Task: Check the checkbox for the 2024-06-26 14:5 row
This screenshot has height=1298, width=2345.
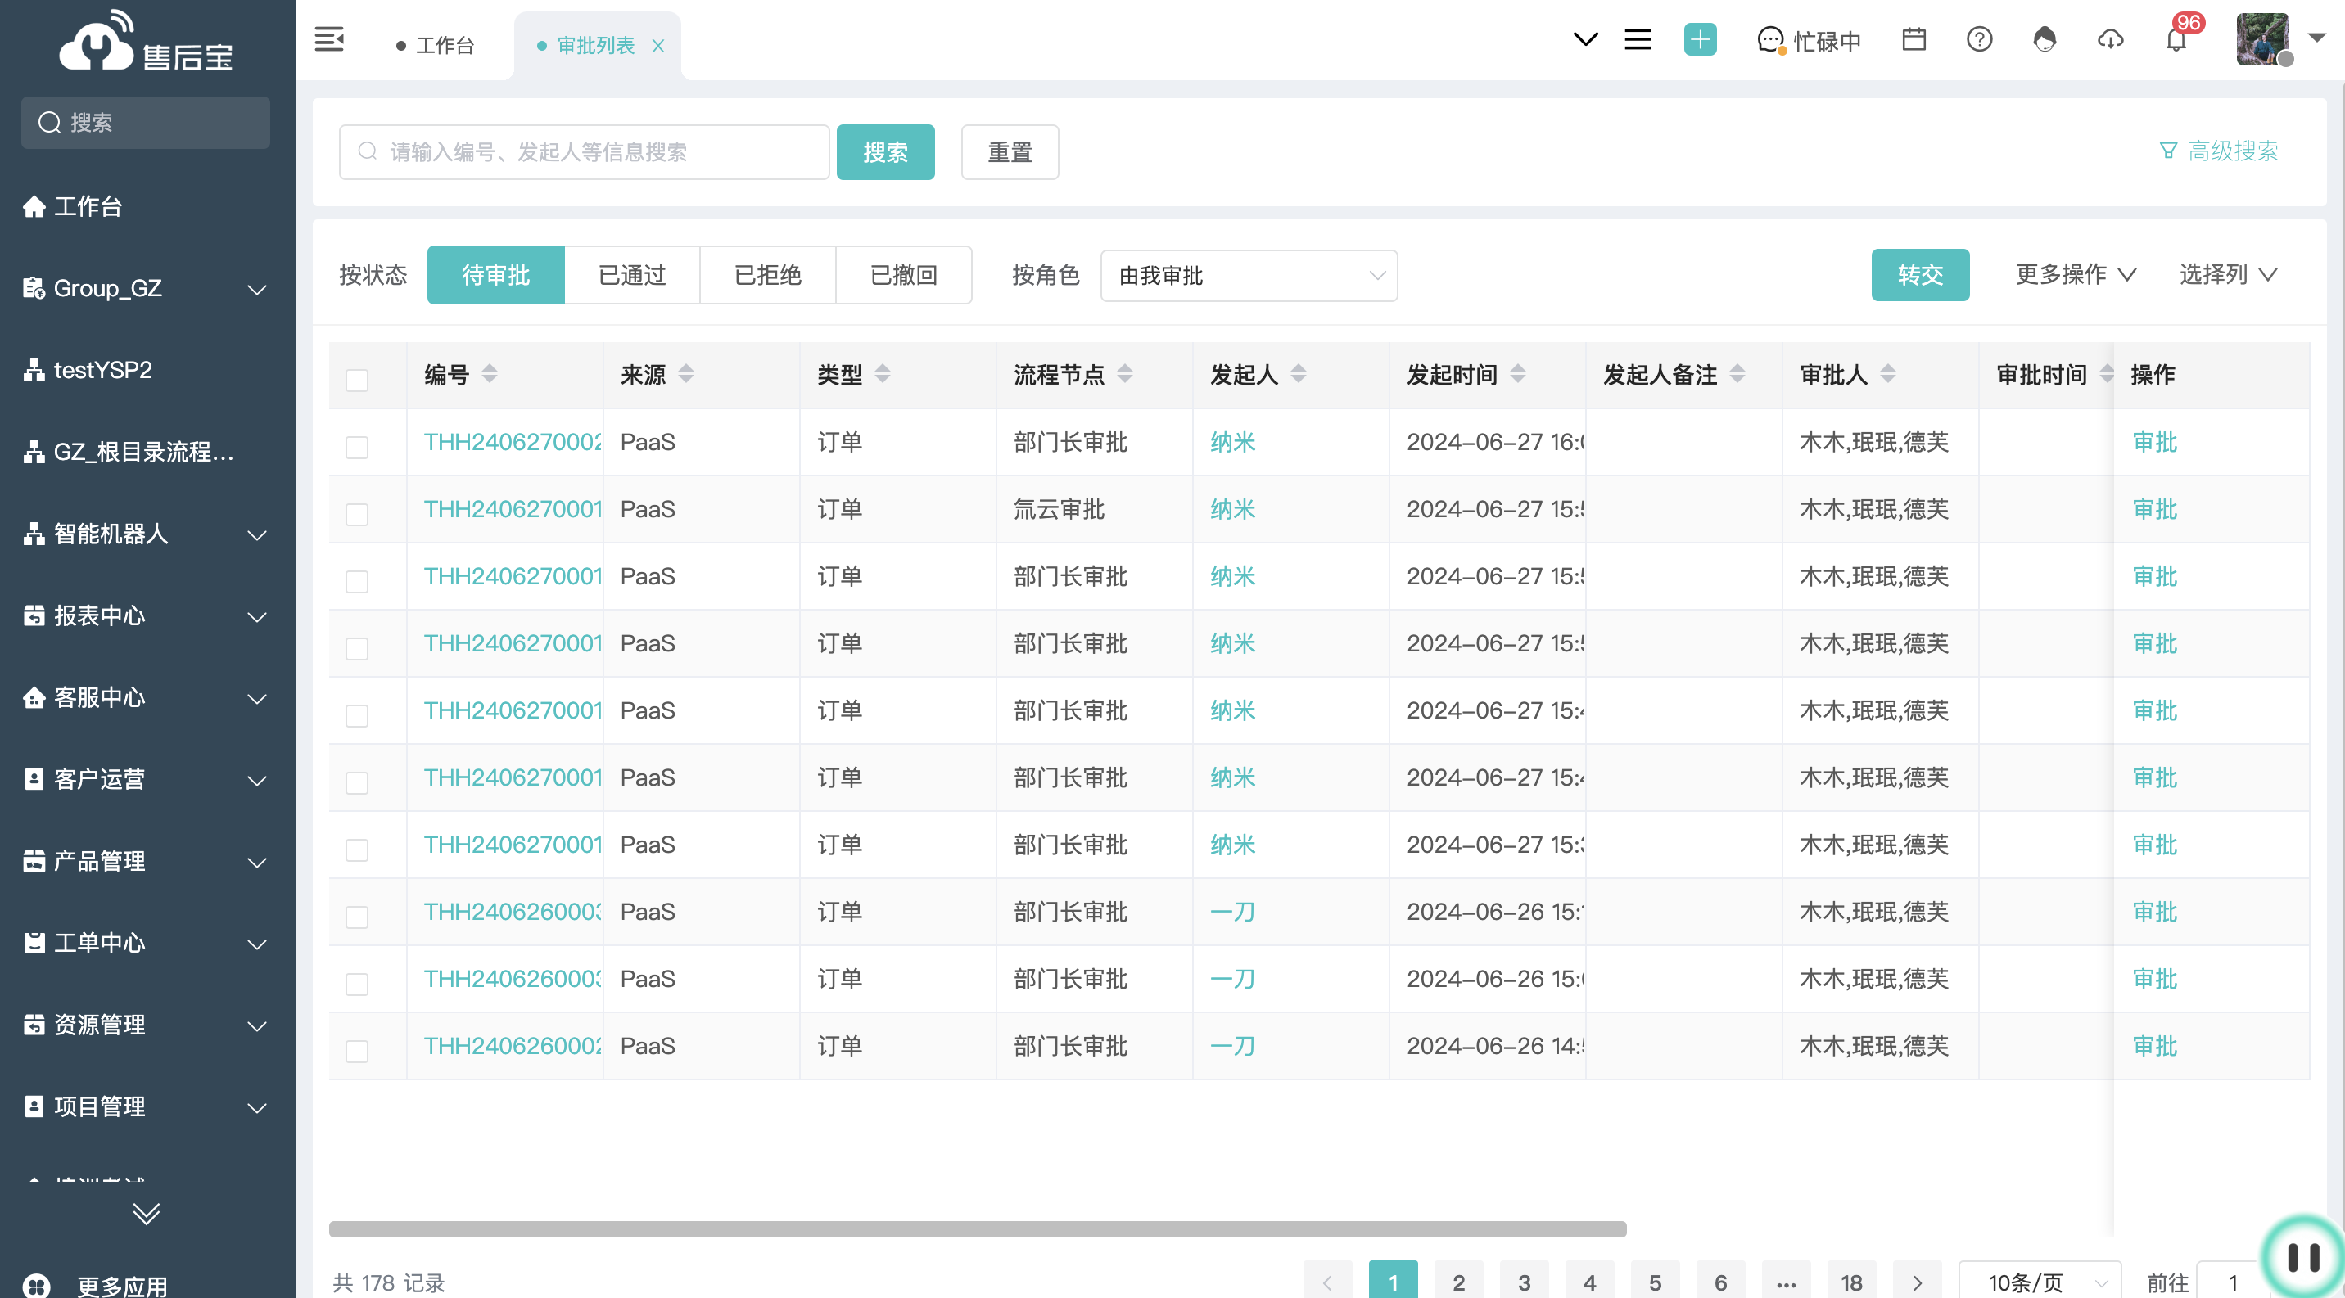Action: 357,1051
